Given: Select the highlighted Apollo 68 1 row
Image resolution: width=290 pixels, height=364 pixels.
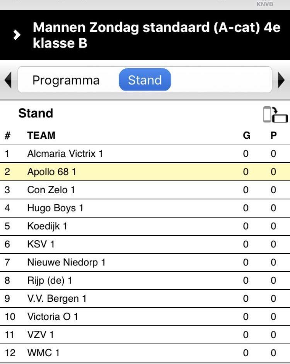Looking at the screenshot, I should [x=145, y=172].
